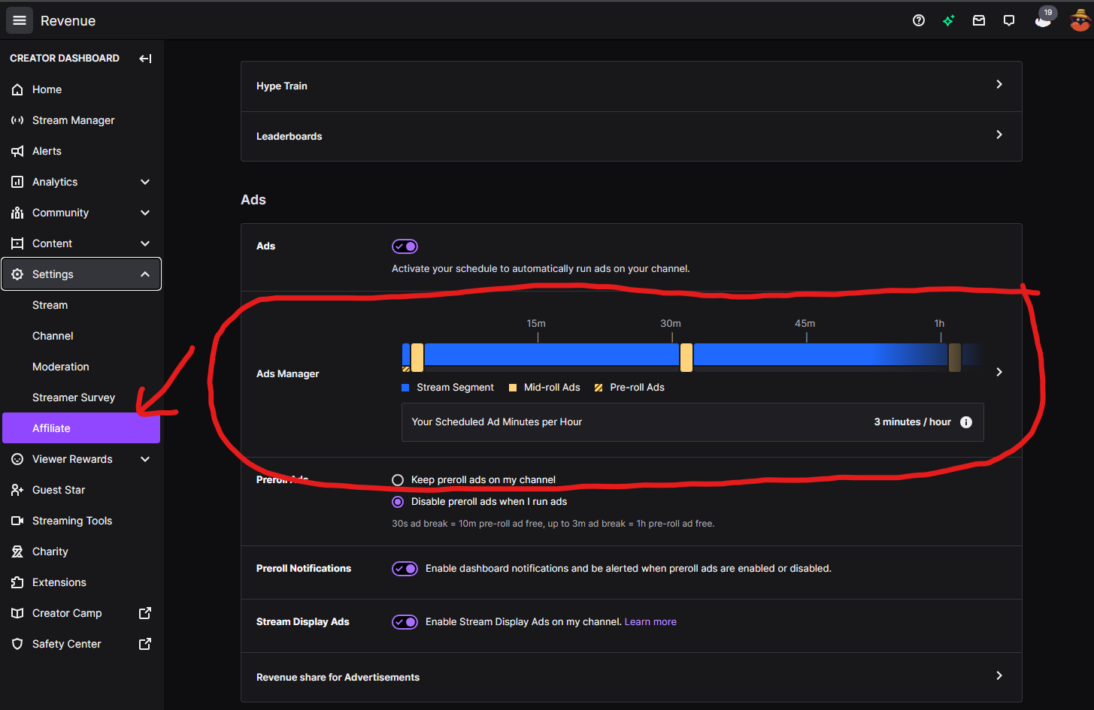Screen dimensions: 1094x710
Task: Open the hamburger navigation menu
Action: click(20, 20)
